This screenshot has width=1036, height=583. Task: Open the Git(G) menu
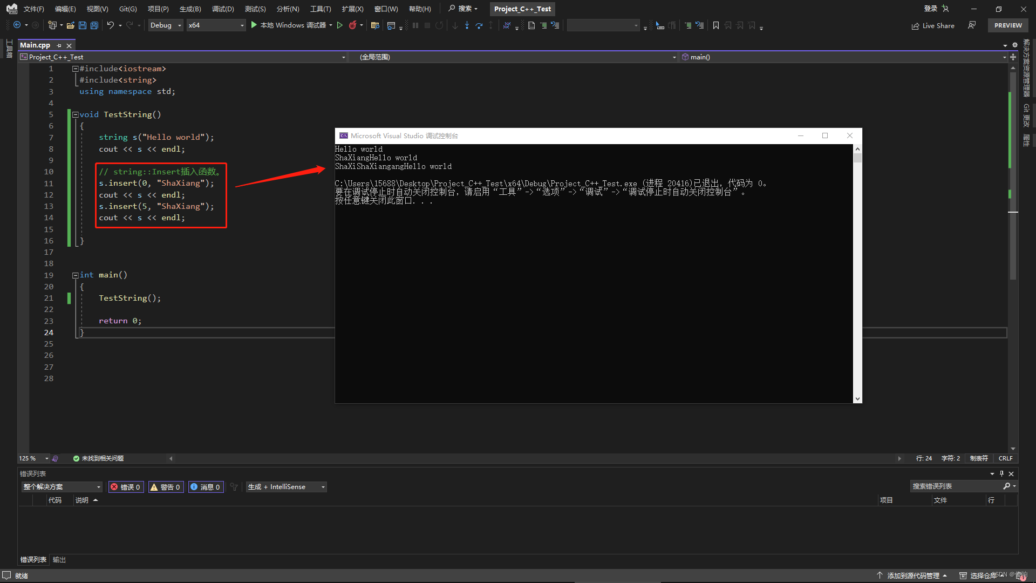pyautogui.click(x=128, y=9)
